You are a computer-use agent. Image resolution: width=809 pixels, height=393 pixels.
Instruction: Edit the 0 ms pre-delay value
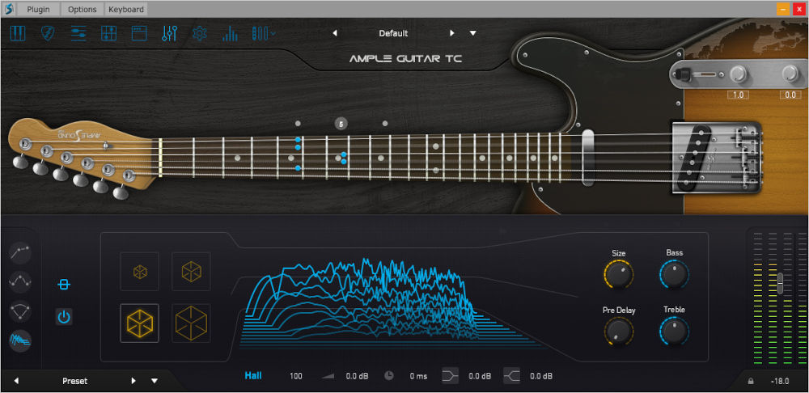[418, 376]
